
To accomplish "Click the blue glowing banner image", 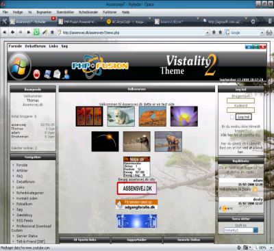I will (x=136, y=221).
